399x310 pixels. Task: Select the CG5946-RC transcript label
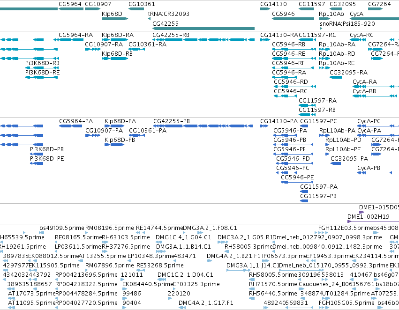pos(291,91)
